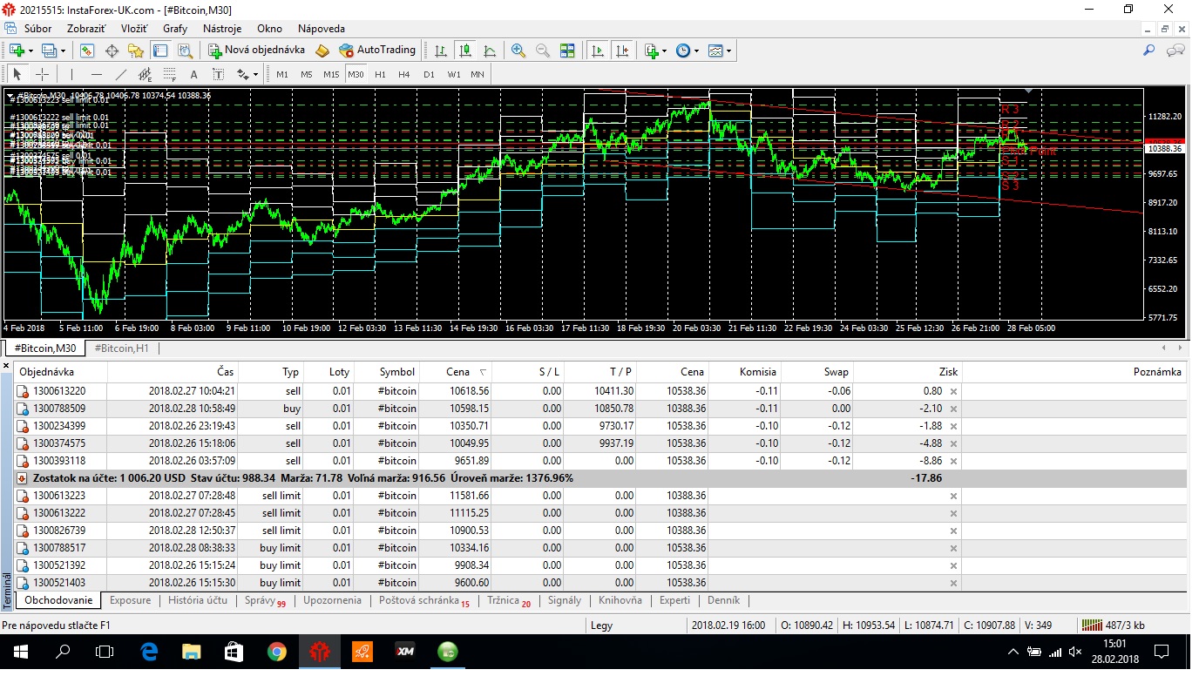The width and height of the screenshot is (1199, 683).
Task: Select the vertical line tool
Action: tap(71, 74)
